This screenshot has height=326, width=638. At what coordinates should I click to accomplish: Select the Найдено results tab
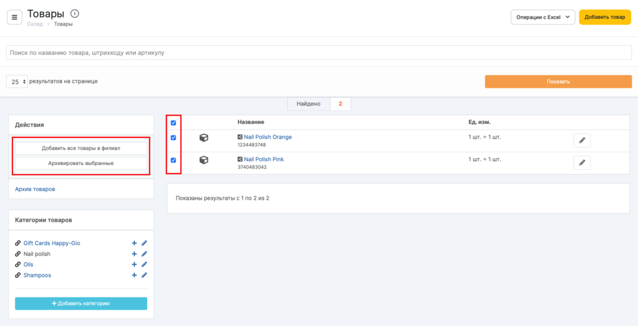tap(308, 104)
